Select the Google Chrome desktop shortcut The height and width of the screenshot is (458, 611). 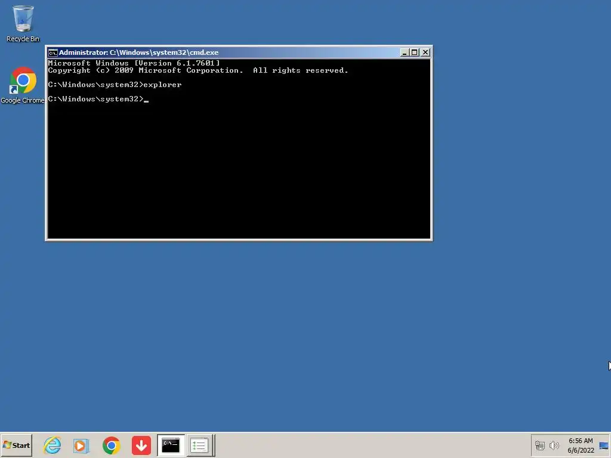click(x=23, y=85)
